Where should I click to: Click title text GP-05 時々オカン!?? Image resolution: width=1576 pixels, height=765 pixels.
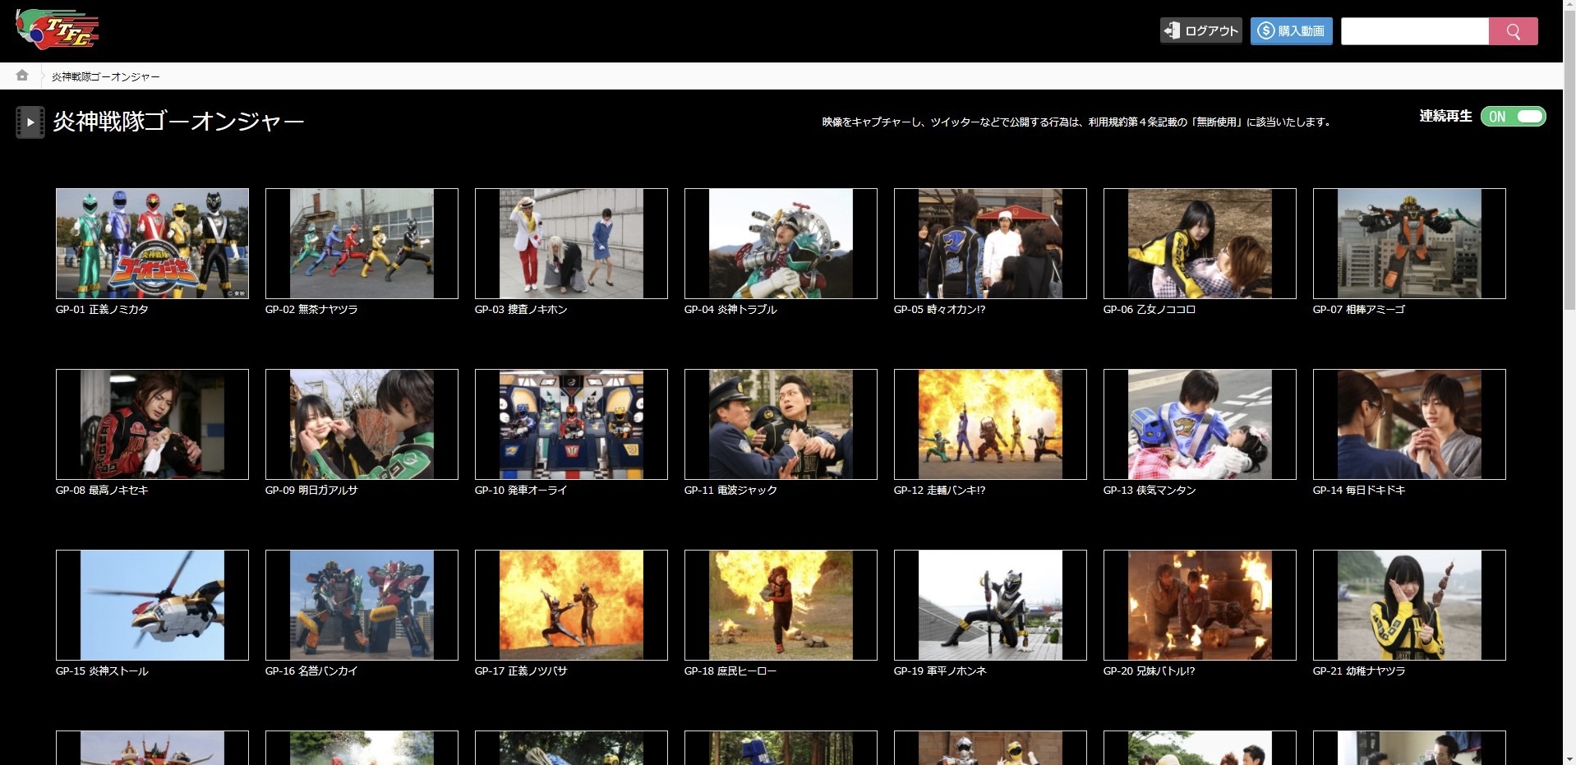pyautogui.click(x=939, y=310)
